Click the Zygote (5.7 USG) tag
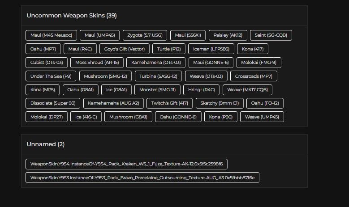349x207 pixels. tap(145, 35)
